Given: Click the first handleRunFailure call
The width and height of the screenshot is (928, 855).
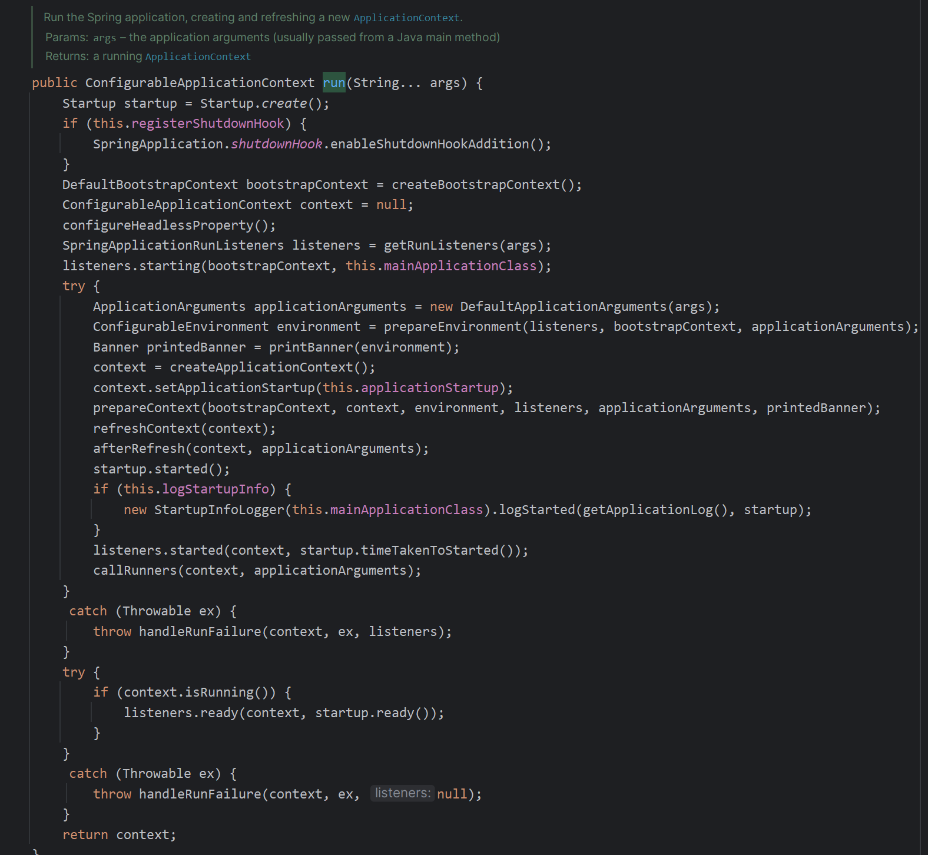Looking at the screenshot, I should coord(200,632).
